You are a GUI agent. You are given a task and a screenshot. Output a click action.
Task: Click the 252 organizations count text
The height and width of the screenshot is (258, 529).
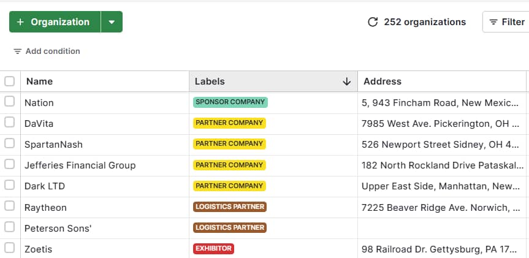pos(425,22)
